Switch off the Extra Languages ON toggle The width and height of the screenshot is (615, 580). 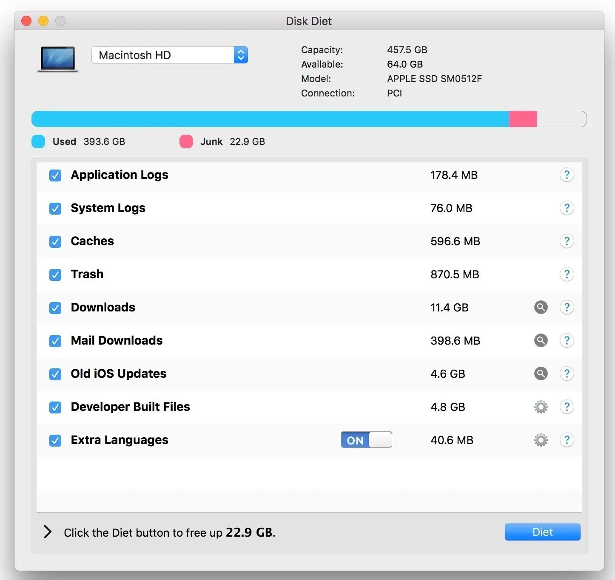point(366,440)
